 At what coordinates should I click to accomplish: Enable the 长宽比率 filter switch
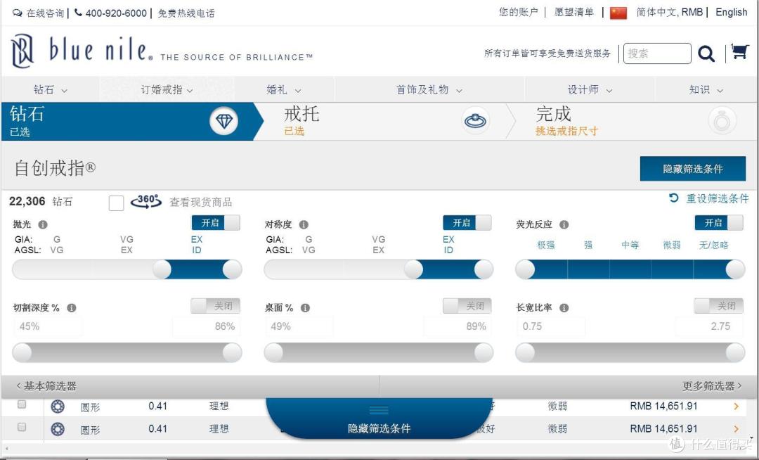point(718,306)
